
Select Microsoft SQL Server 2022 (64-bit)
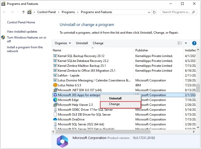pos(81,124)
